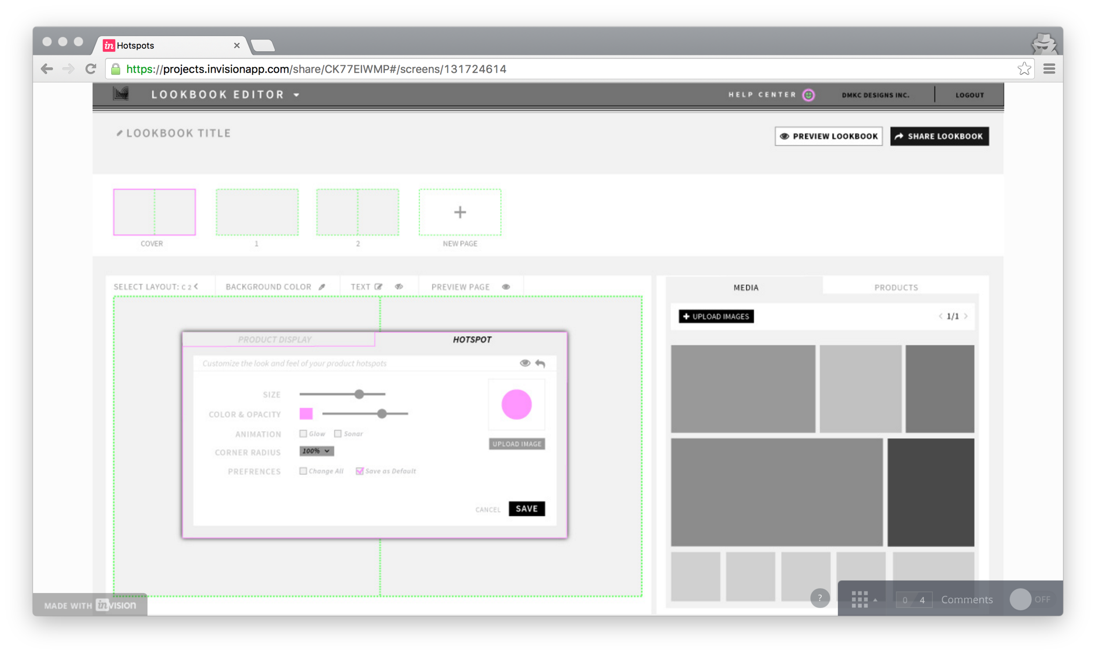Expand the Select Layout chevron
Image resolution: width=1096 pixels, height=655 pixels.
tap(196, 286)
